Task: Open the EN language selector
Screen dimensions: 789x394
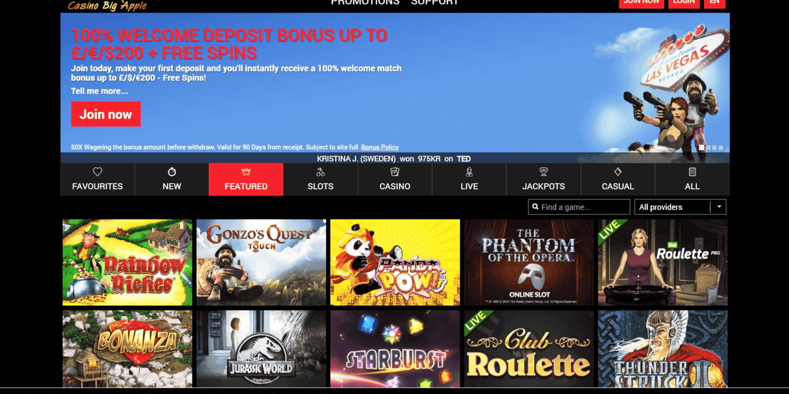Action: [x=714, y=3]
